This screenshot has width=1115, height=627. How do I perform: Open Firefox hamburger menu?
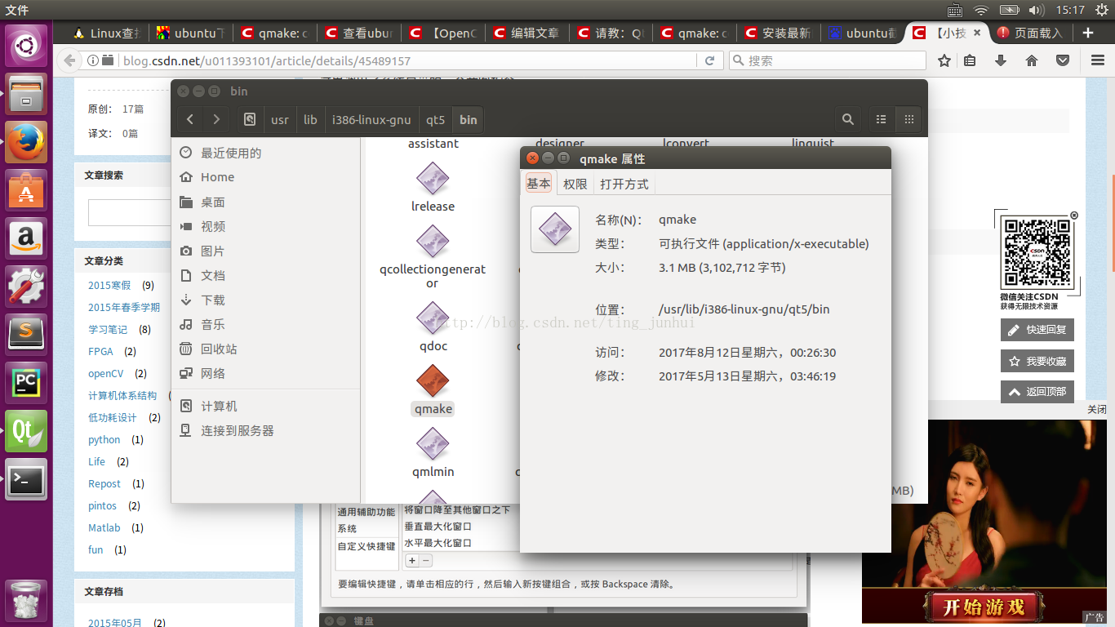coord(1098,60)
